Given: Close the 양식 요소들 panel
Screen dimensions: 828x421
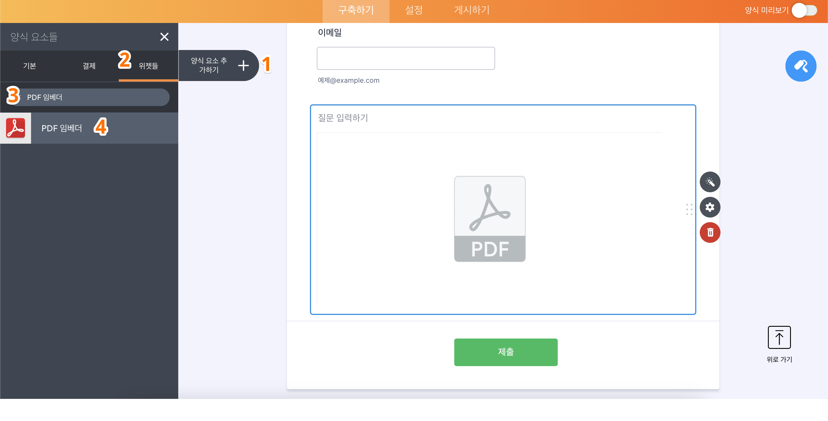Looking at the screenshot, I should [x=164, y=36].
